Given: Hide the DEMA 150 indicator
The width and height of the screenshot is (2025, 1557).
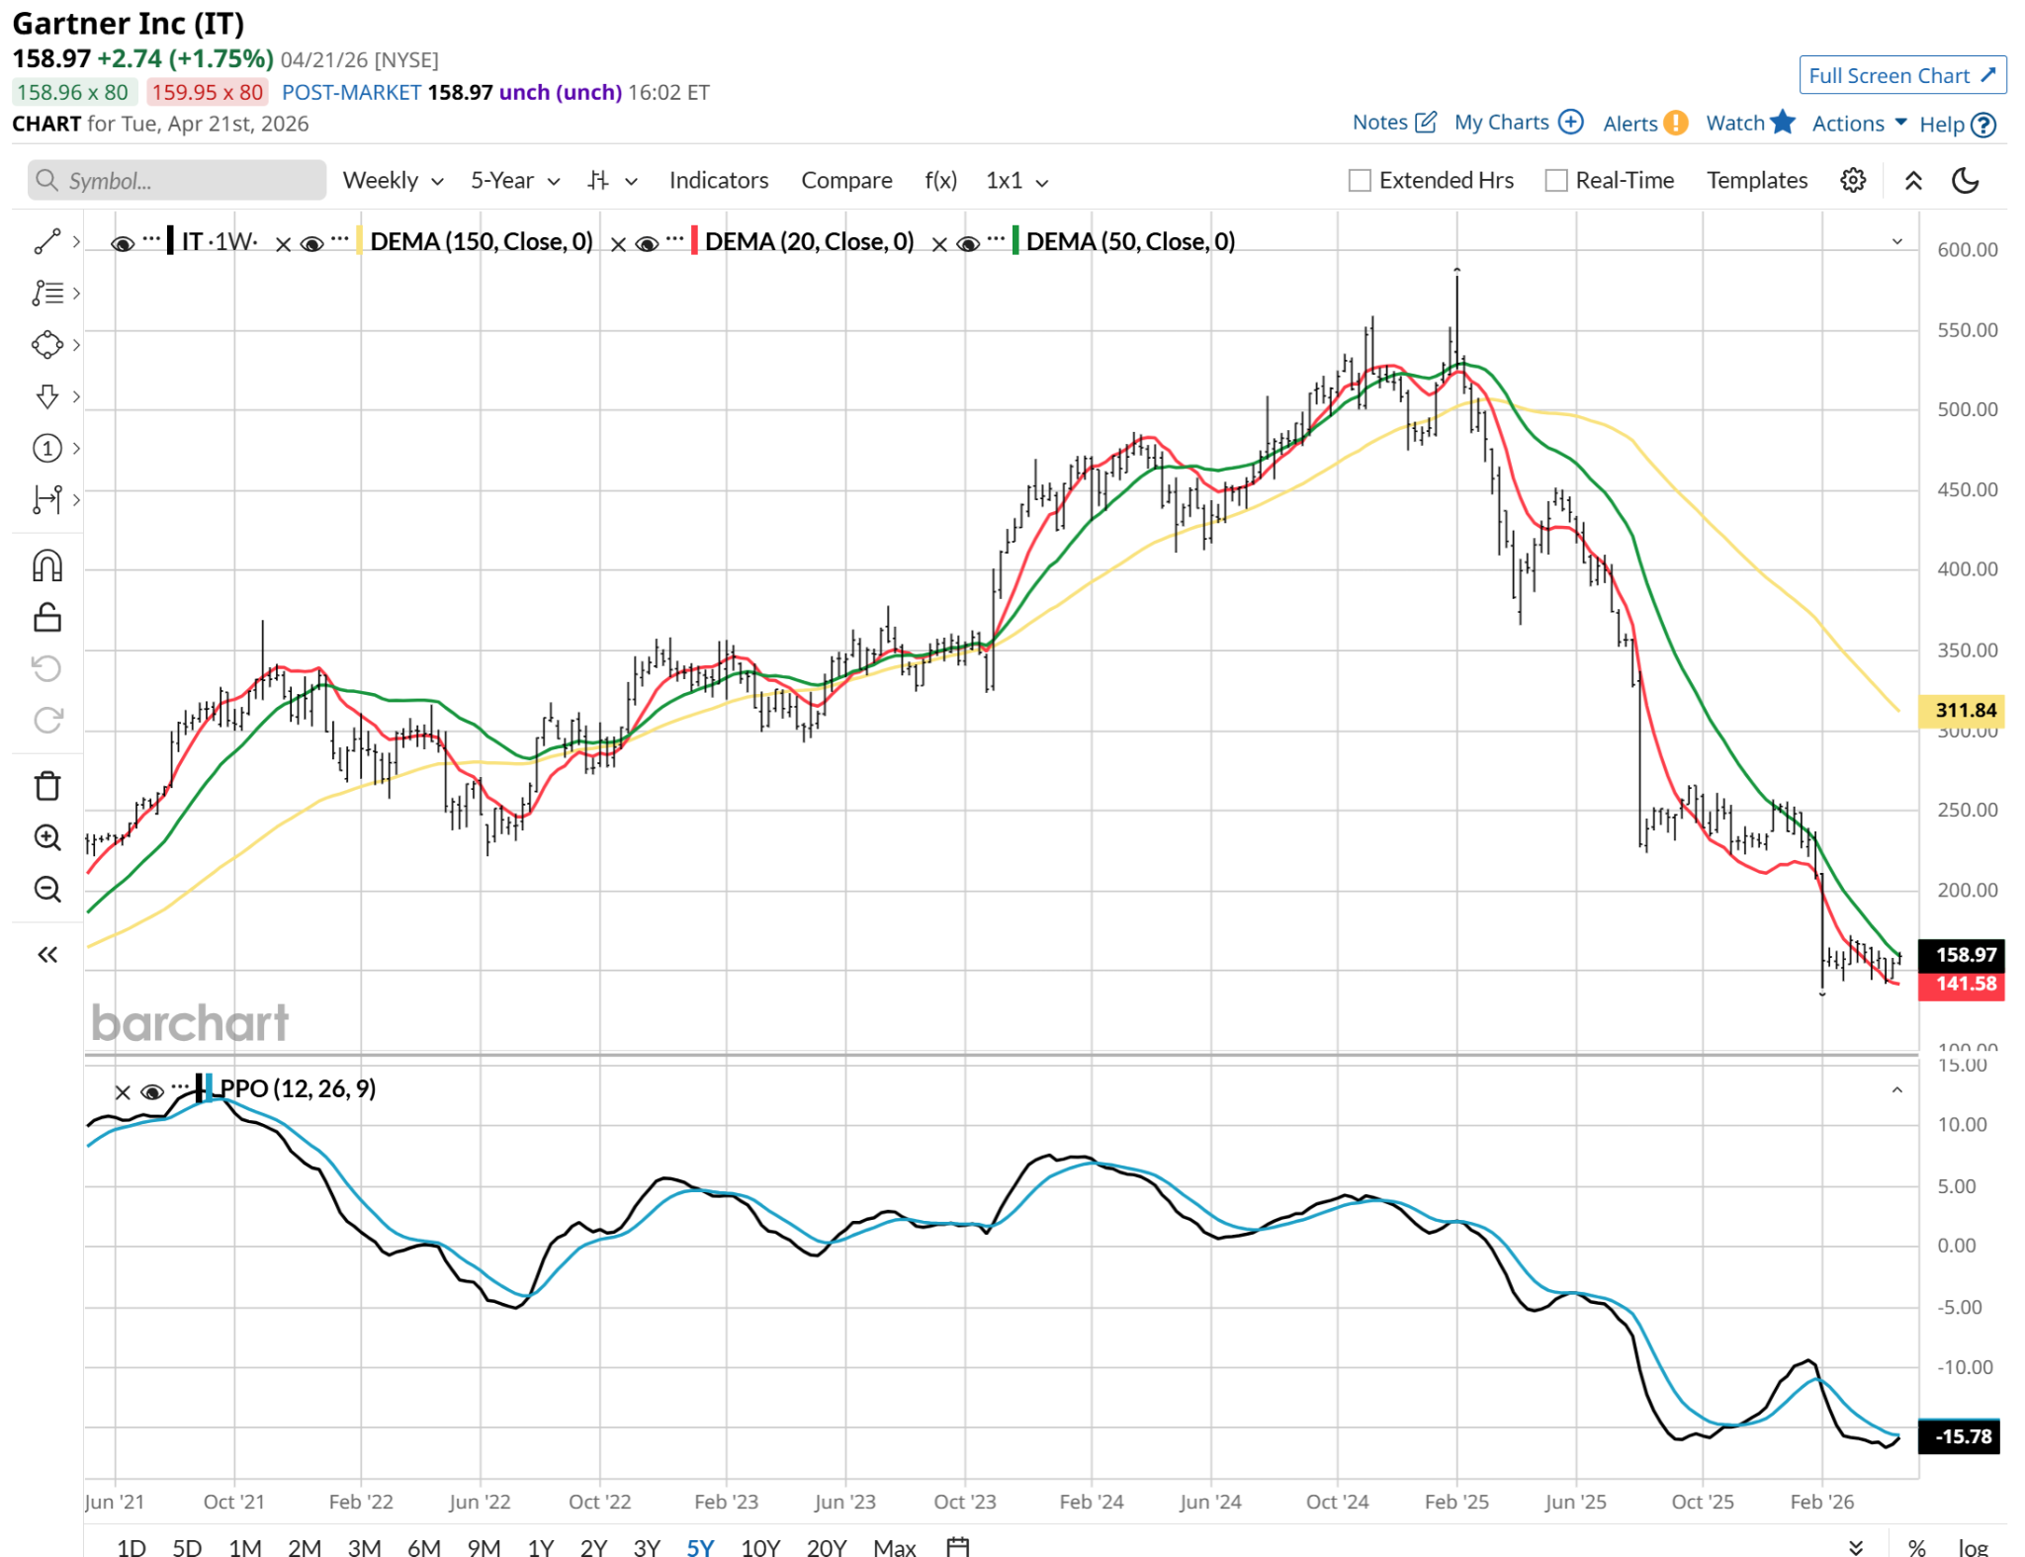Looking at the screenshot, I should pos(311,243).
